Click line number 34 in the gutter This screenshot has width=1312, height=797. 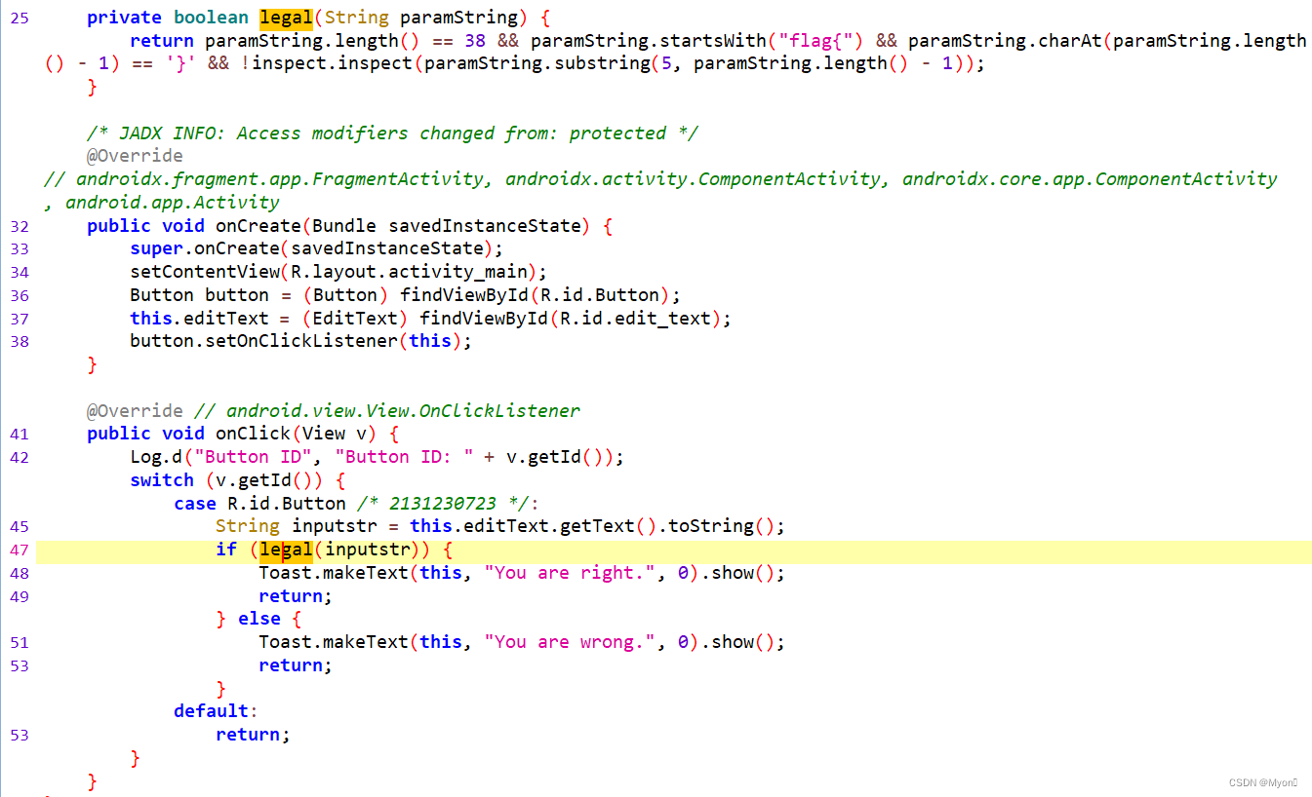[20, 272]
